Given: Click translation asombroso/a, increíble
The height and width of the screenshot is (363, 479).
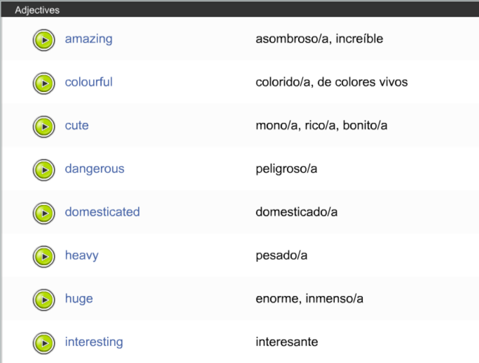Looking at the screenshot, I should (319, 39).
